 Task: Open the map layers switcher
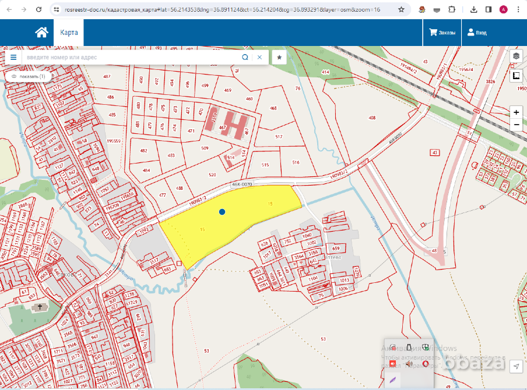[517, 56]
